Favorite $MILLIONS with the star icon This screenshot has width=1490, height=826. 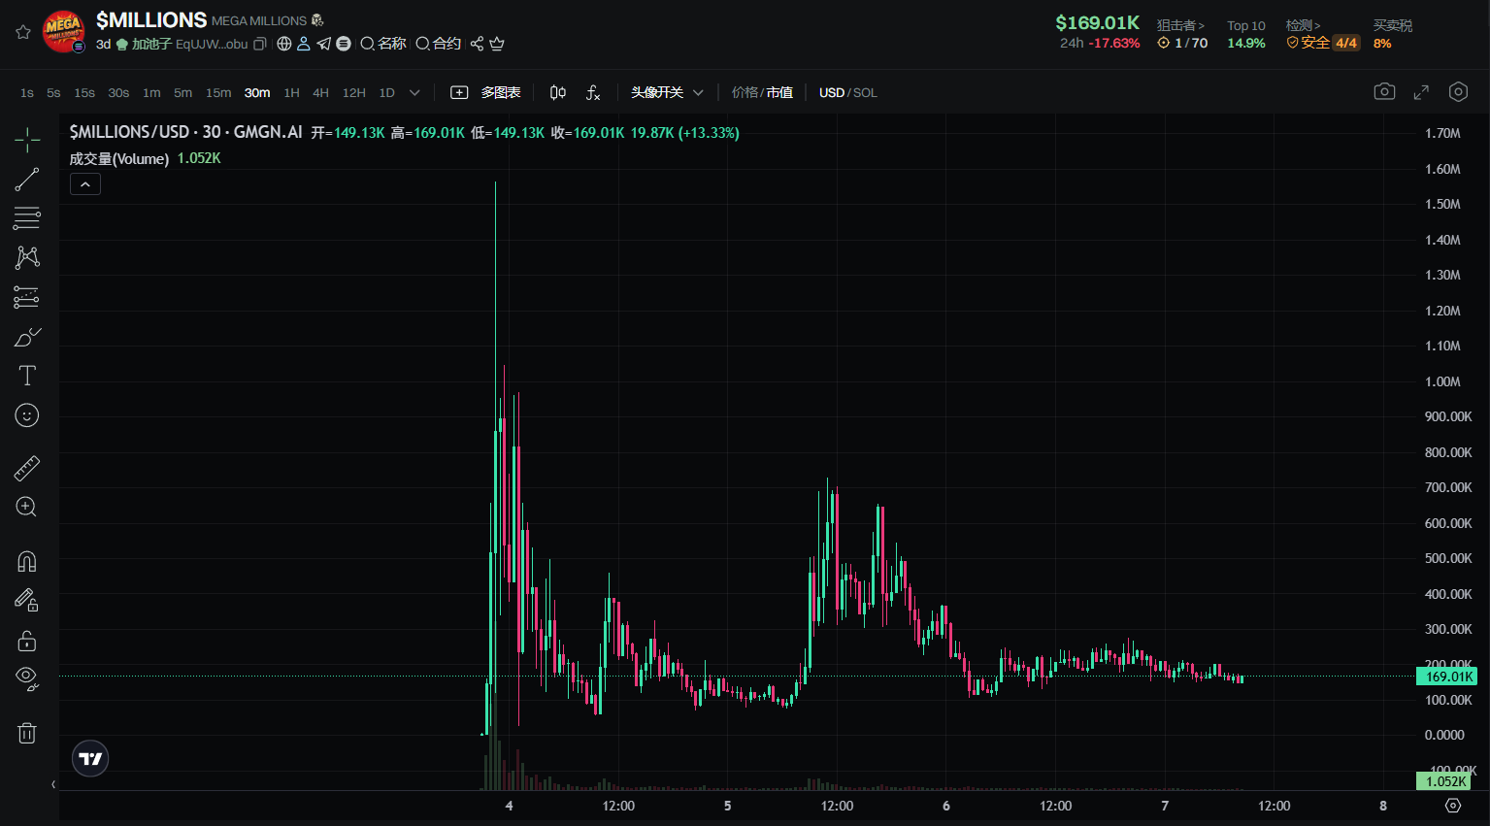click(x=23, y=32)
